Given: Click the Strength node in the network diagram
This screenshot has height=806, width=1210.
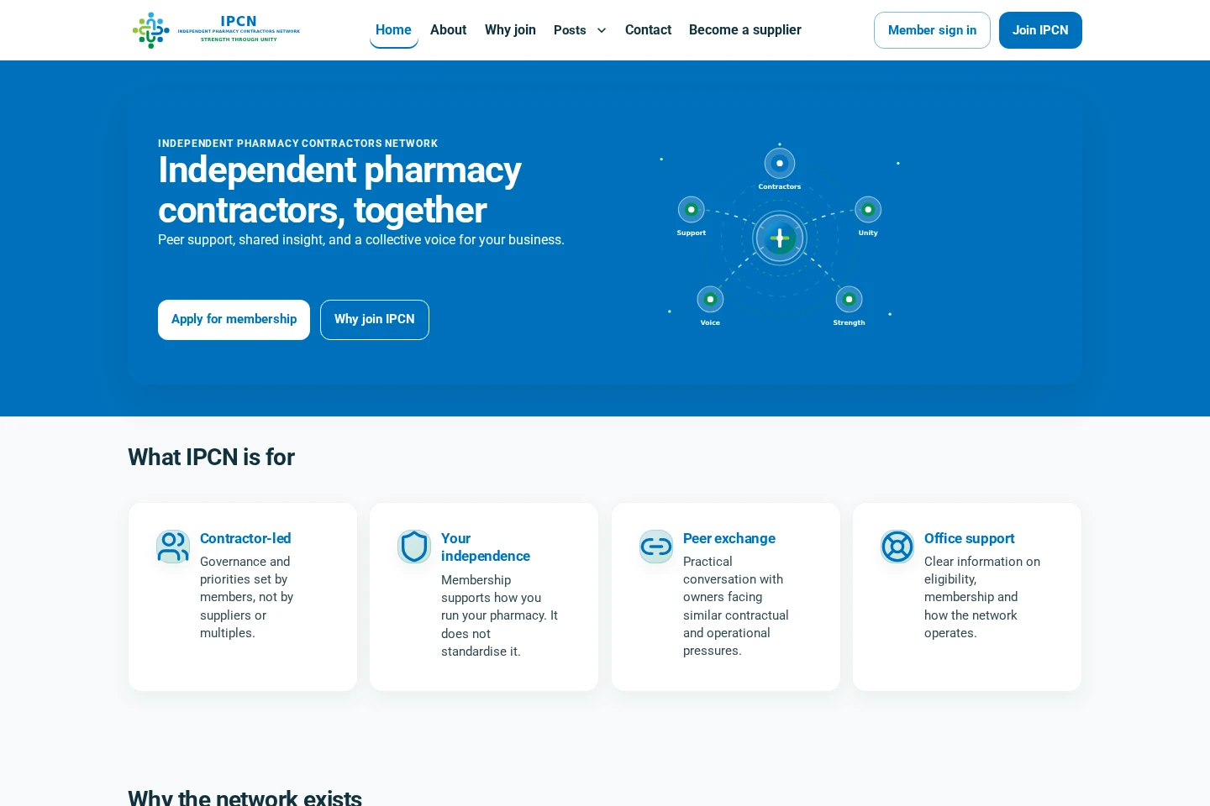Looking at the screenshot, I should pyautogui.click(x=849, y=300).
